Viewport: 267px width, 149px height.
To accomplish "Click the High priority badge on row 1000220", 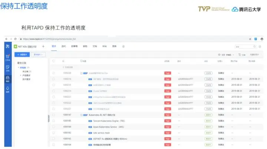I will (168, 73).
